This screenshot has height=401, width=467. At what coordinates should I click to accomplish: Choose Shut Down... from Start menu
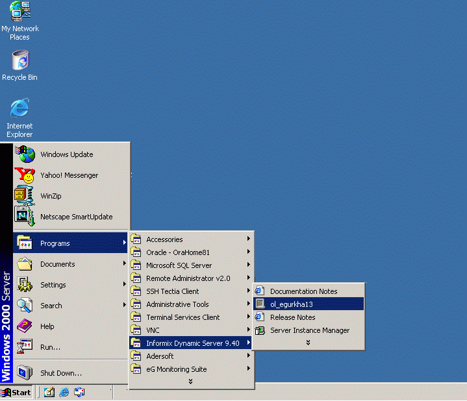71,372
